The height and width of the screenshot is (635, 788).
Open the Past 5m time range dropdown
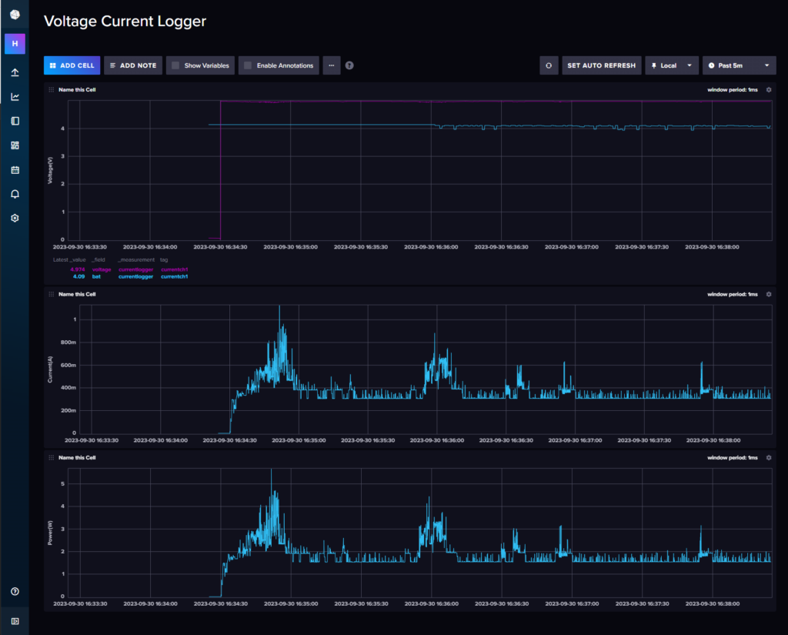tap(739, 65)
